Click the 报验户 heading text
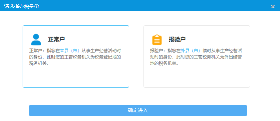This screenshot has width=280, height=121. pos(177,39)
